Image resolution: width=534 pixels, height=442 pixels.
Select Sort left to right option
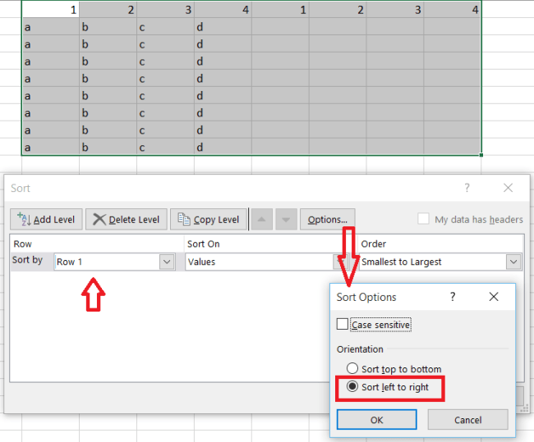(352, 387)
